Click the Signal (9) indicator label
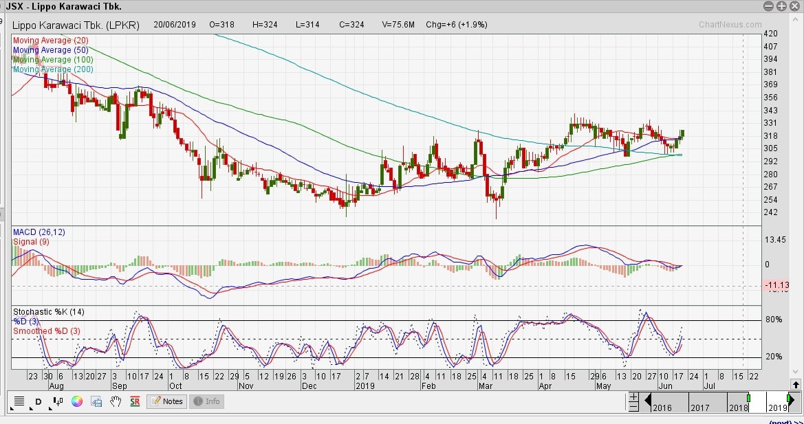The image size is (804, 424). [x=31, y=242]
